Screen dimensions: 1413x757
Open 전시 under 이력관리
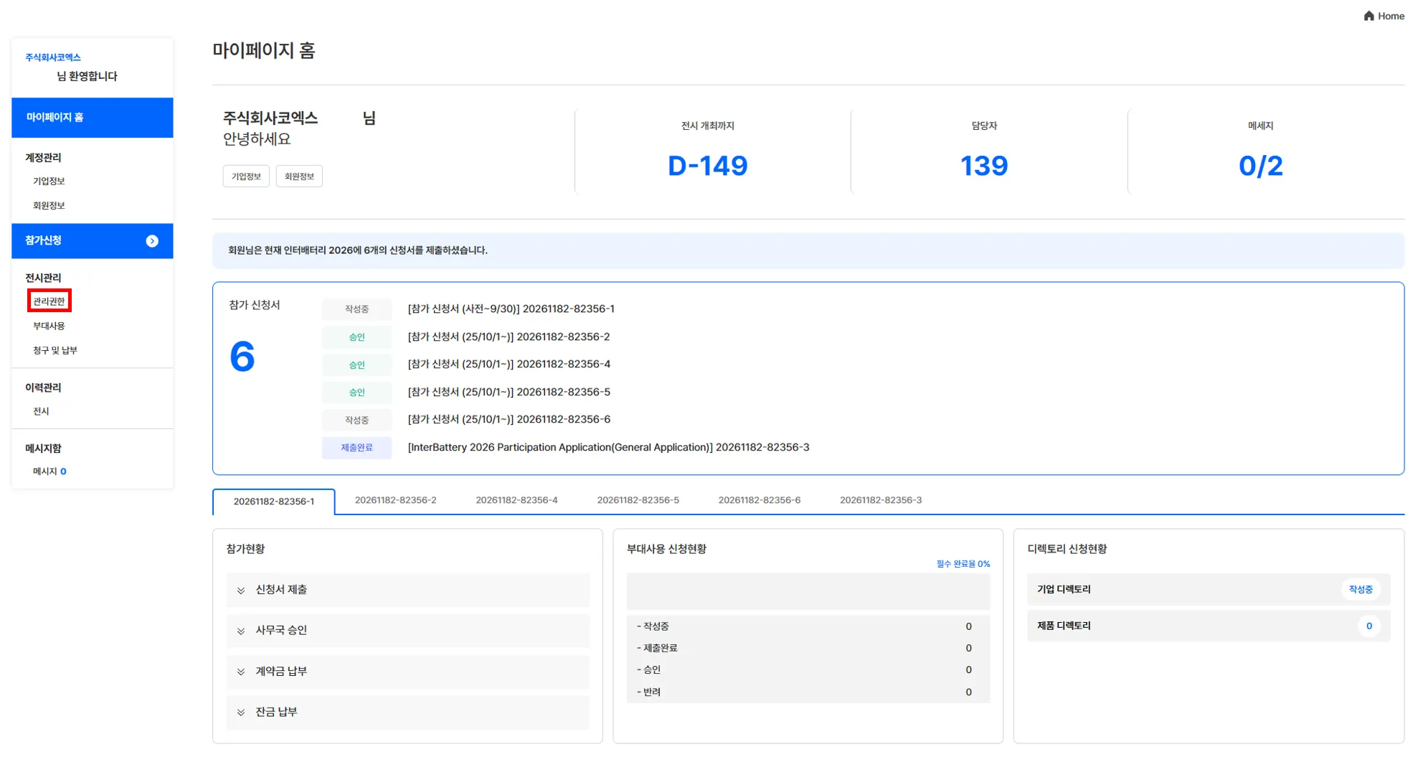click(x=41, y=412)
